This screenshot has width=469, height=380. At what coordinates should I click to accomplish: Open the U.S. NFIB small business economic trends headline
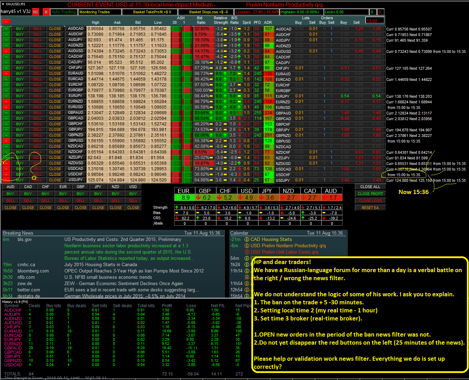coord(108,277)
